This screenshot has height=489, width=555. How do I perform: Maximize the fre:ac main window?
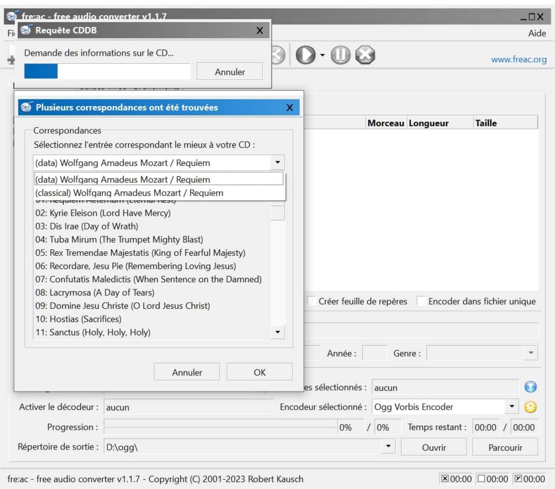click(x=532, y=17)
